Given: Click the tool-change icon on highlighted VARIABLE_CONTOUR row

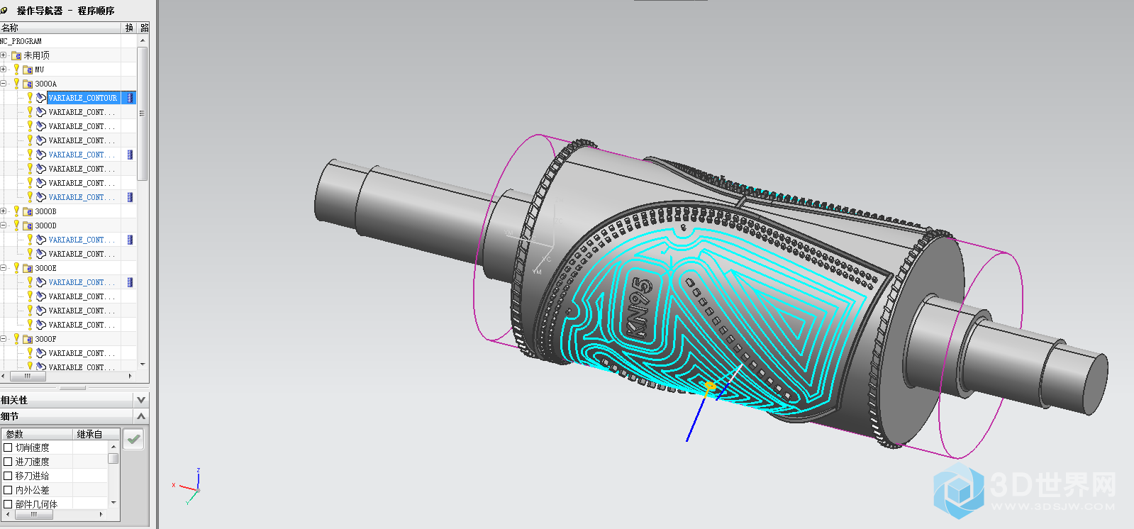Looking at the screenshot, I should [130, 98].
